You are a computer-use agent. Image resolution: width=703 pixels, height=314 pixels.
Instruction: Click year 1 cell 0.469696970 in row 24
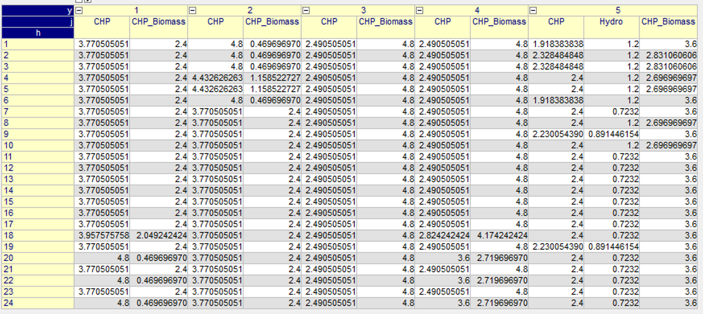point(158,303)
